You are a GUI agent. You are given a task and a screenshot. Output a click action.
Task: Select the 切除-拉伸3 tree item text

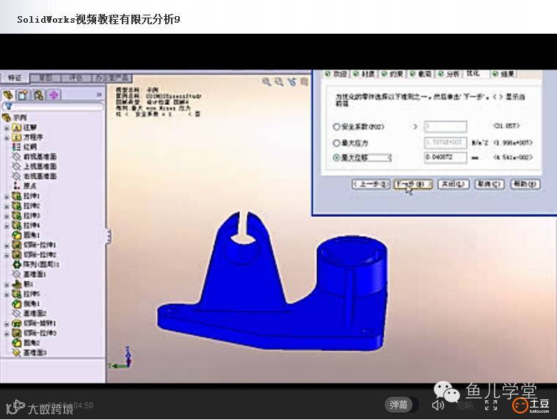coord(40,333)
